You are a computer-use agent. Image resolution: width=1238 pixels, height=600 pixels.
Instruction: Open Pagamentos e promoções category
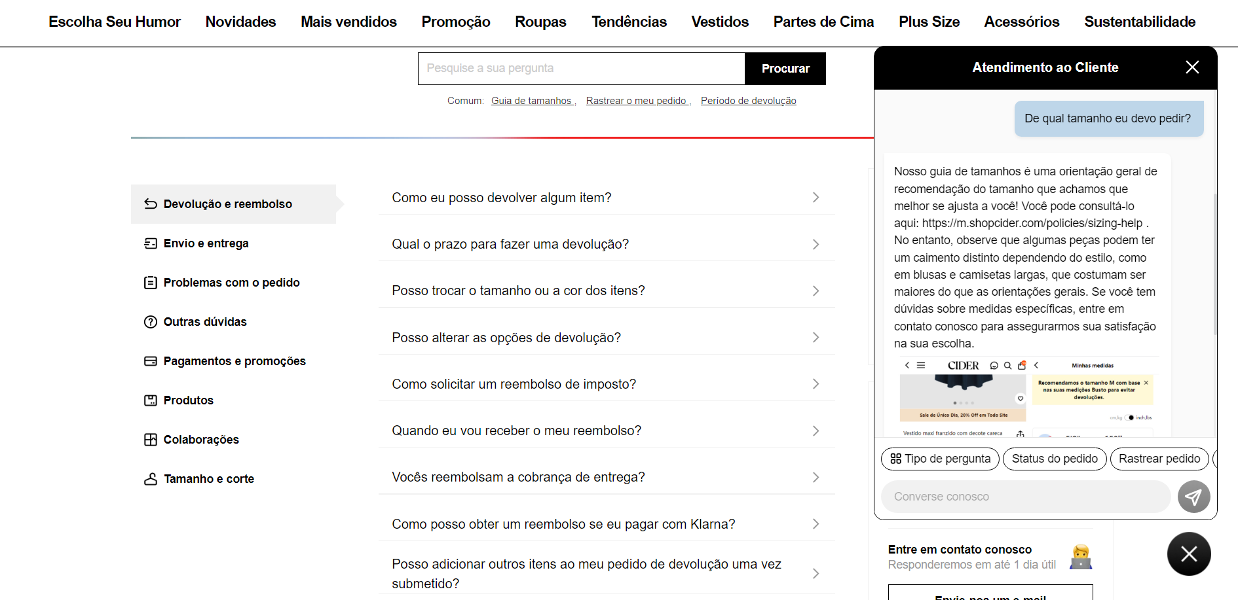click(x=234, y=361)
